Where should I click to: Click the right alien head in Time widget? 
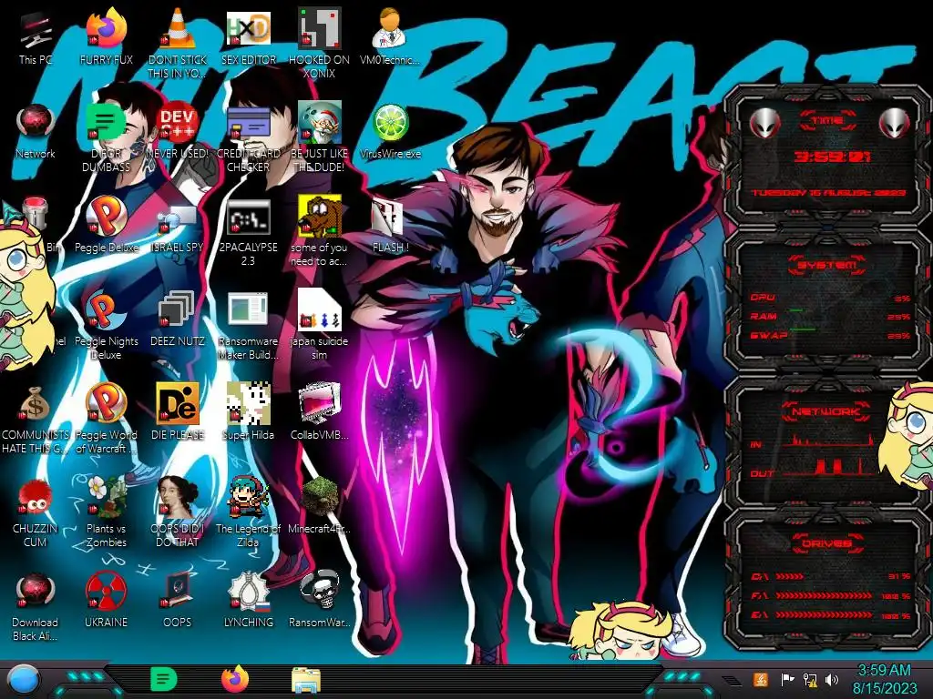pos(895,123)
